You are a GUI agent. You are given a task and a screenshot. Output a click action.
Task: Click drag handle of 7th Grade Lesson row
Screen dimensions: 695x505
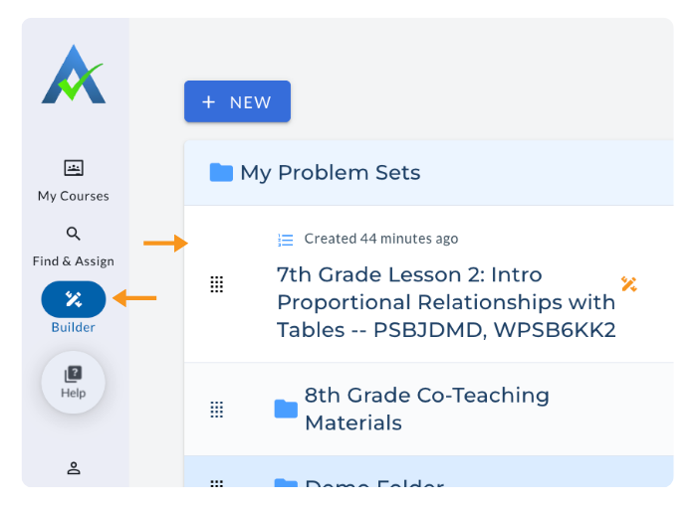pyautogui.click(x=216, y=285)
